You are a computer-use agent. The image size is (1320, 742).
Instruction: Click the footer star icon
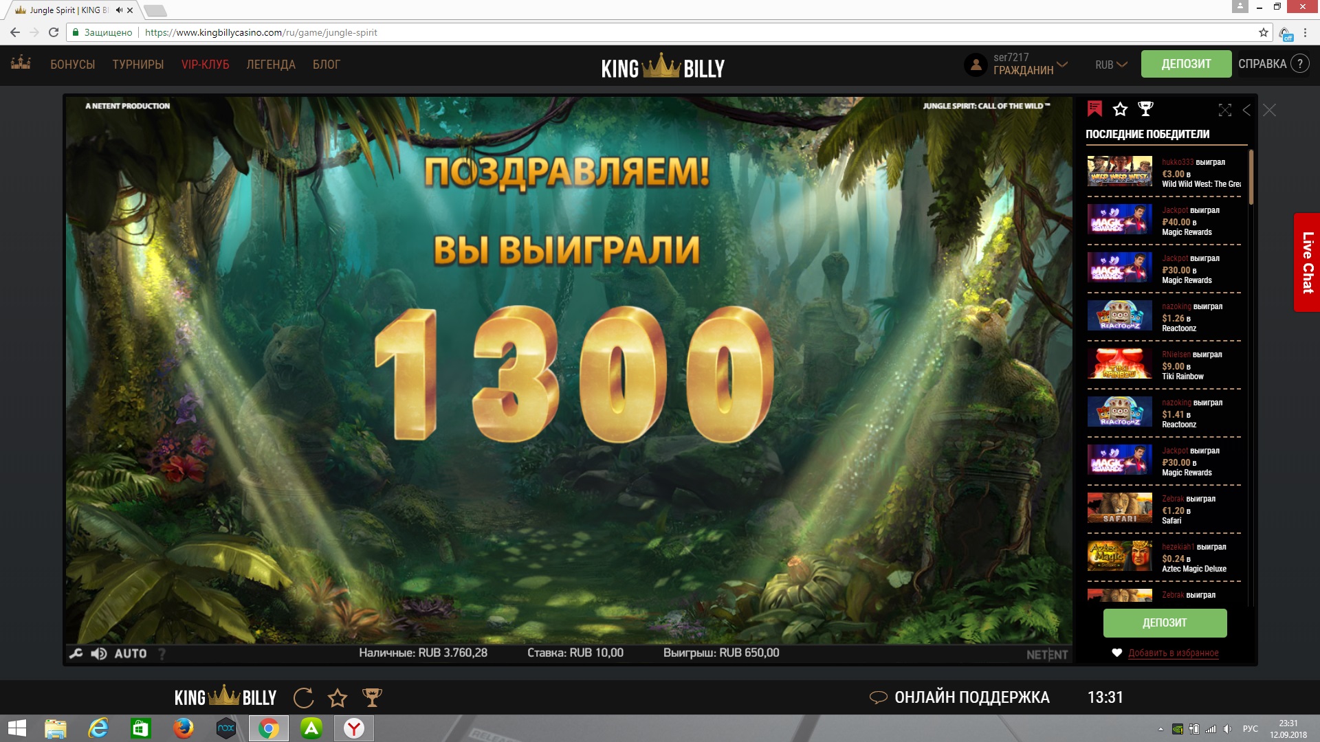(x=338, y=698)
